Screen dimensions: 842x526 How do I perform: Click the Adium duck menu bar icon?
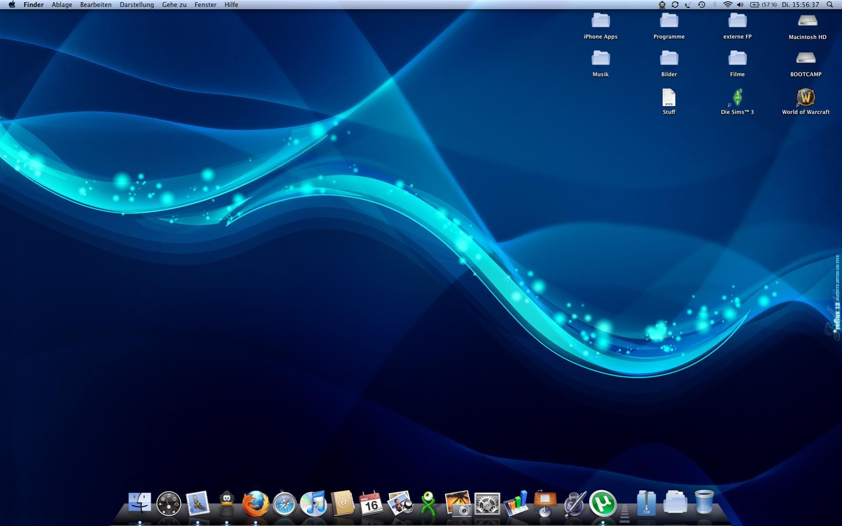tap(662, 5)
